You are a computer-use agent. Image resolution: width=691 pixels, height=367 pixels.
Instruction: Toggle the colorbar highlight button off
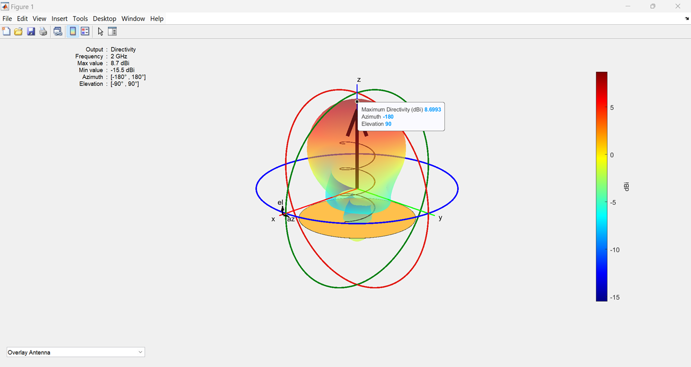click(72, 31)
